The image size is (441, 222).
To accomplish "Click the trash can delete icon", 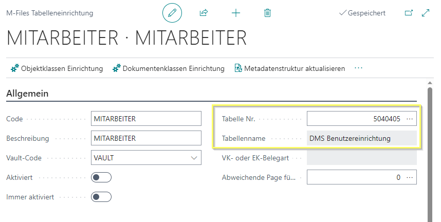I will point(267,13).
